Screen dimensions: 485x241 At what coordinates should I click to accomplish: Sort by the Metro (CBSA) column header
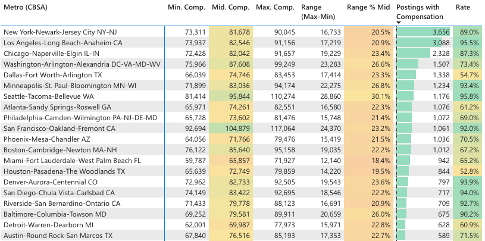click(27, 7)
